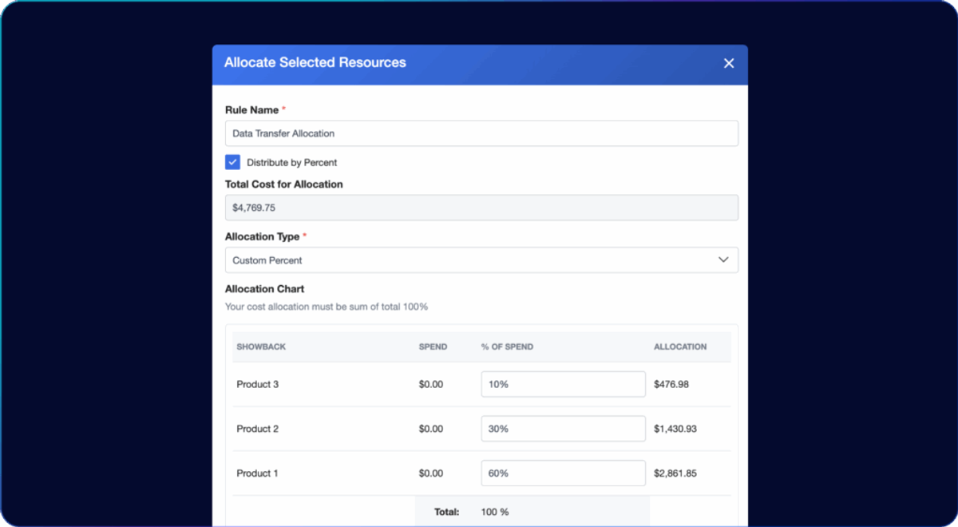Screen dimensions: 958x527
Task: Click the Allocation Chart heading
Action: (264, 289)
